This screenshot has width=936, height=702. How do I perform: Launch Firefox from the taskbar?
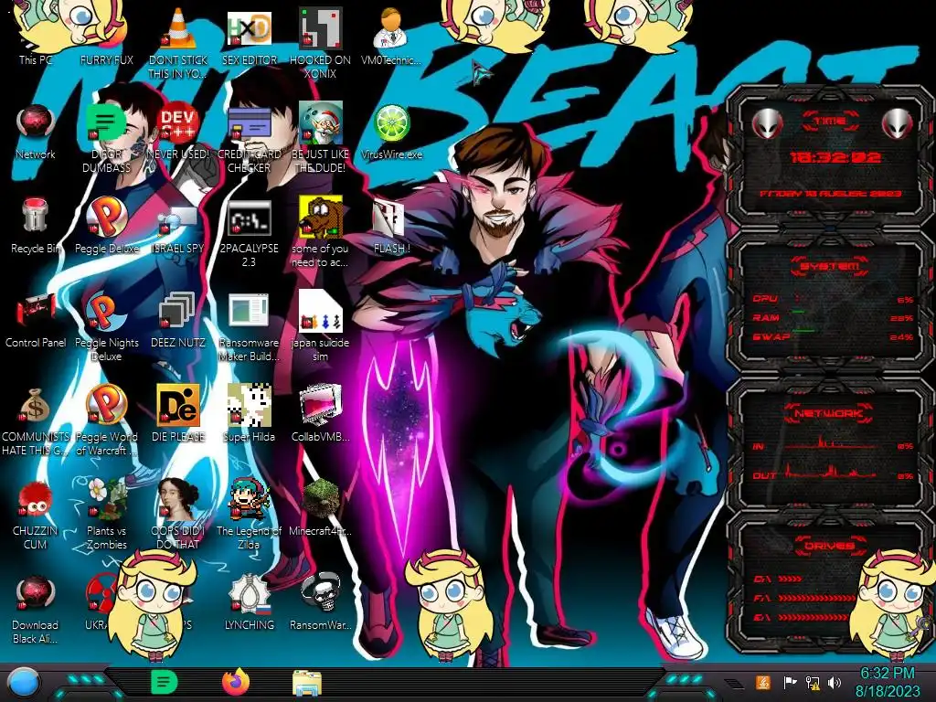pos(236,682)
